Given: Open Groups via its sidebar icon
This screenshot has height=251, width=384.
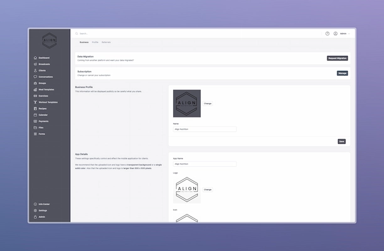Looking at the screenshot, I should click(35, 83).
